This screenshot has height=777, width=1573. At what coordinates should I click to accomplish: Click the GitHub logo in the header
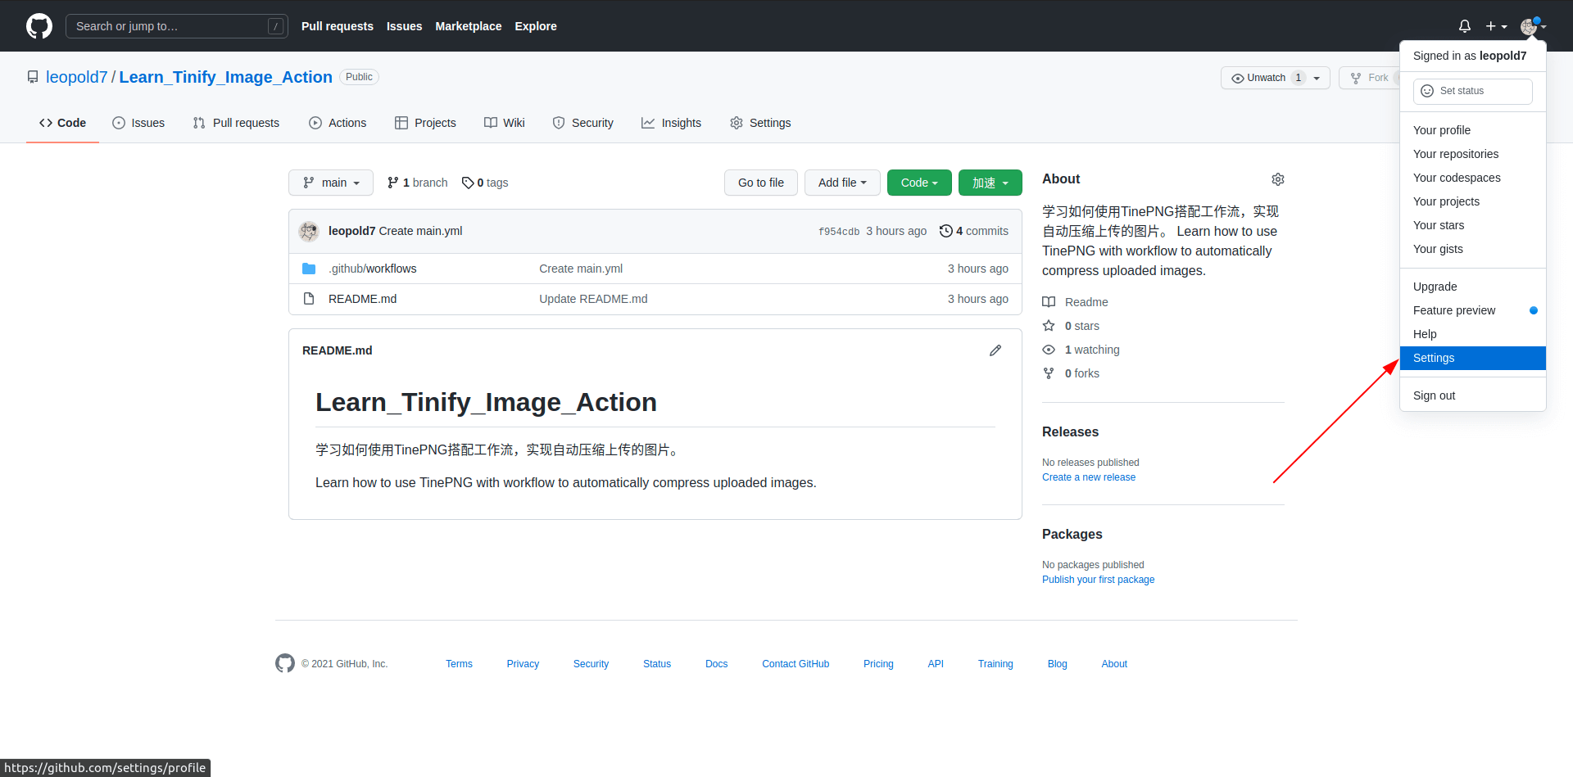[39, 26]
